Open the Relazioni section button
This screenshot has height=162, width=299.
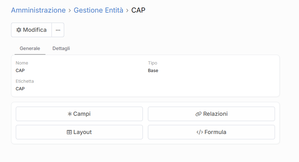(x=211, y=114)
